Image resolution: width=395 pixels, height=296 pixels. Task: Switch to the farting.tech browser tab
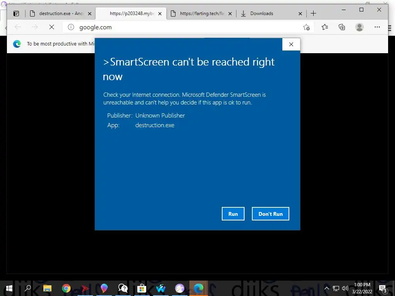click(x=201, y=13)
